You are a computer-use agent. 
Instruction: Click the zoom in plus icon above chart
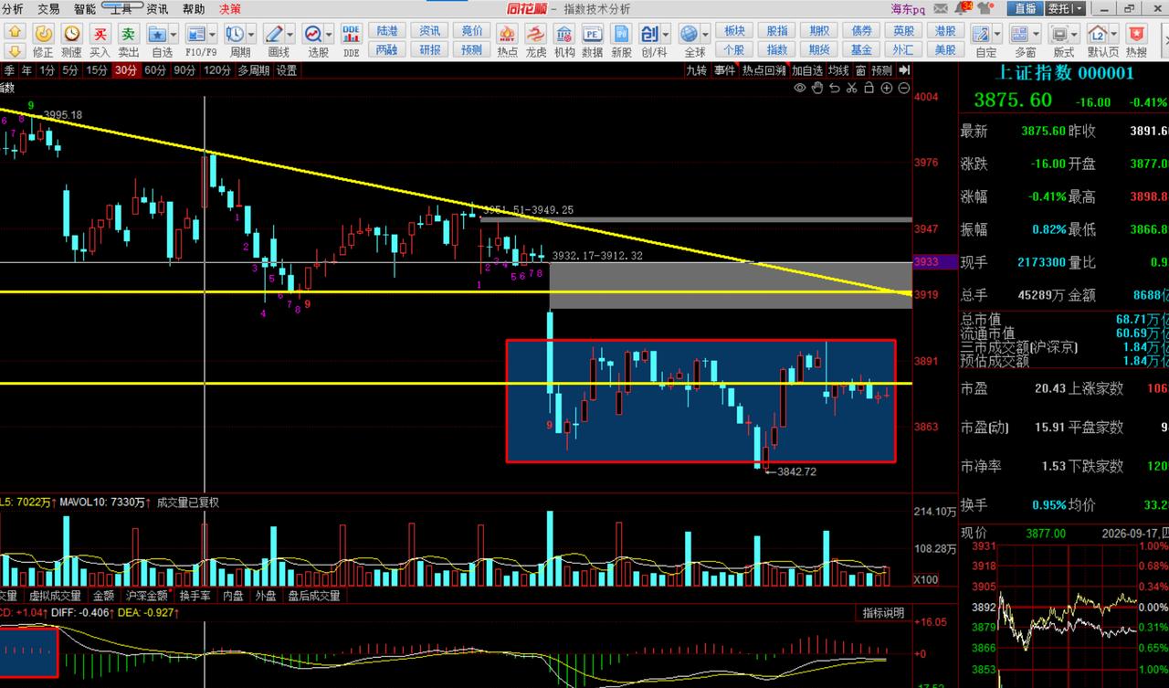point(887,88)
